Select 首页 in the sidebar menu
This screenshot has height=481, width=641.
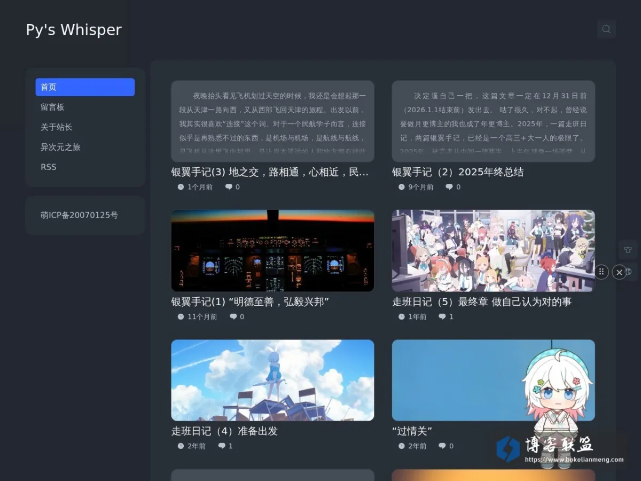tap(85, 87)
